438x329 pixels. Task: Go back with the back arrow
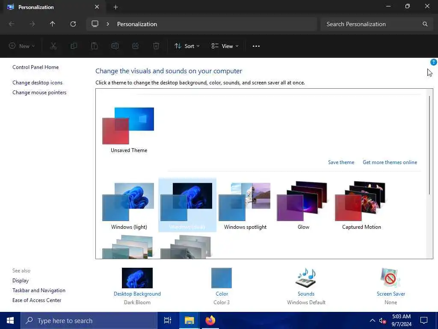12,24
